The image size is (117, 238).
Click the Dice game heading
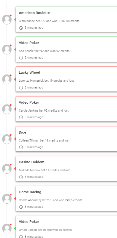tap(22, 132)
